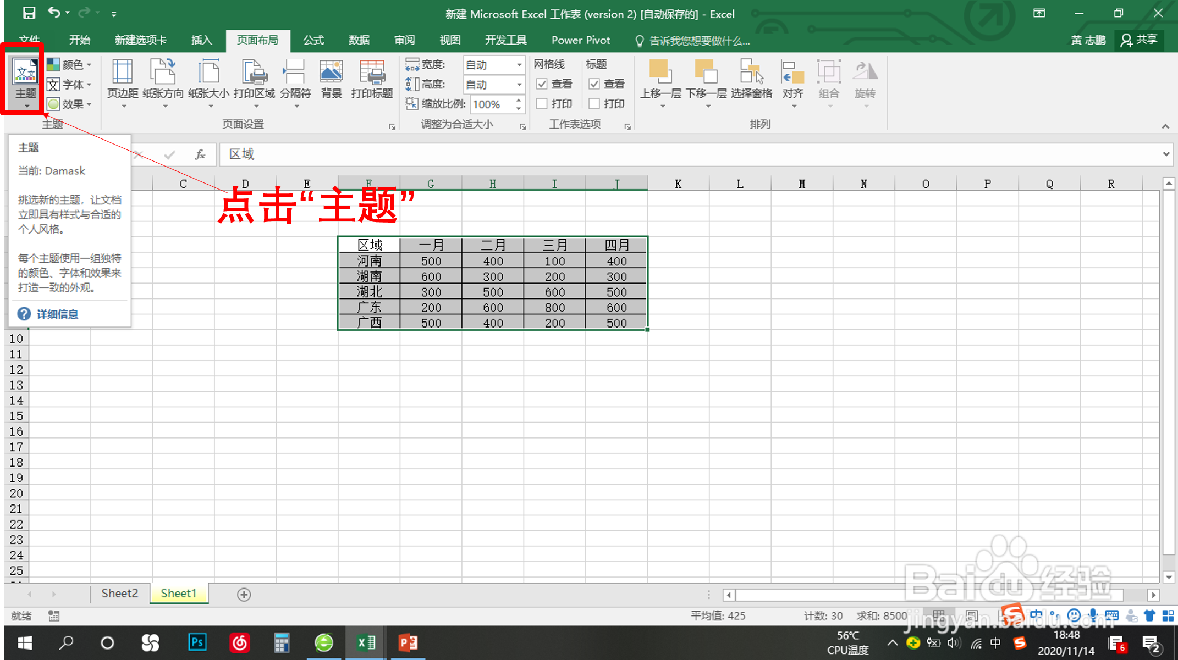Open the 页边距 margins tool
This screenshot has height=660, width=1178.
coord(122,80)
